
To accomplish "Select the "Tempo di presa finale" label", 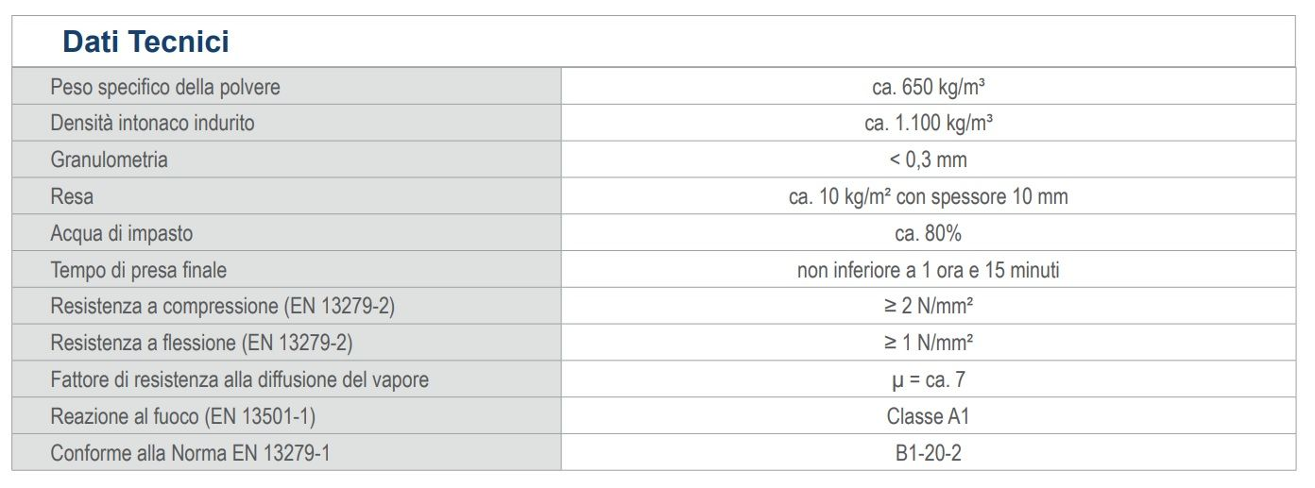I will tap(138, 270).
